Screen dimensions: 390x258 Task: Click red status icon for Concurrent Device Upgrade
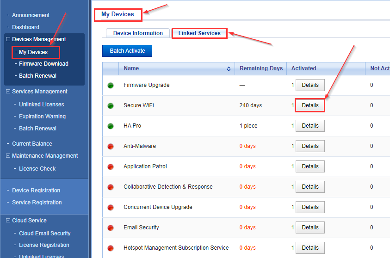pos(111,207)
